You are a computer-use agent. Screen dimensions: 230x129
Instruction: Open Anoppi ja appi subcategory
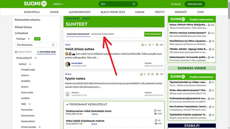(x=28, y=70)
